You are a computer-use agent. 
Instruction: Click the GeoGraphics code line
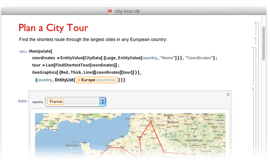pyautogui.click(x=87, y=73)
